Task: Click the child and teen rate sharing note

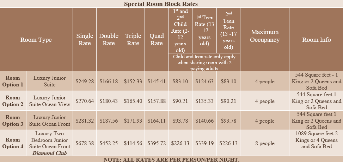Action: click(x=204, y=62)
